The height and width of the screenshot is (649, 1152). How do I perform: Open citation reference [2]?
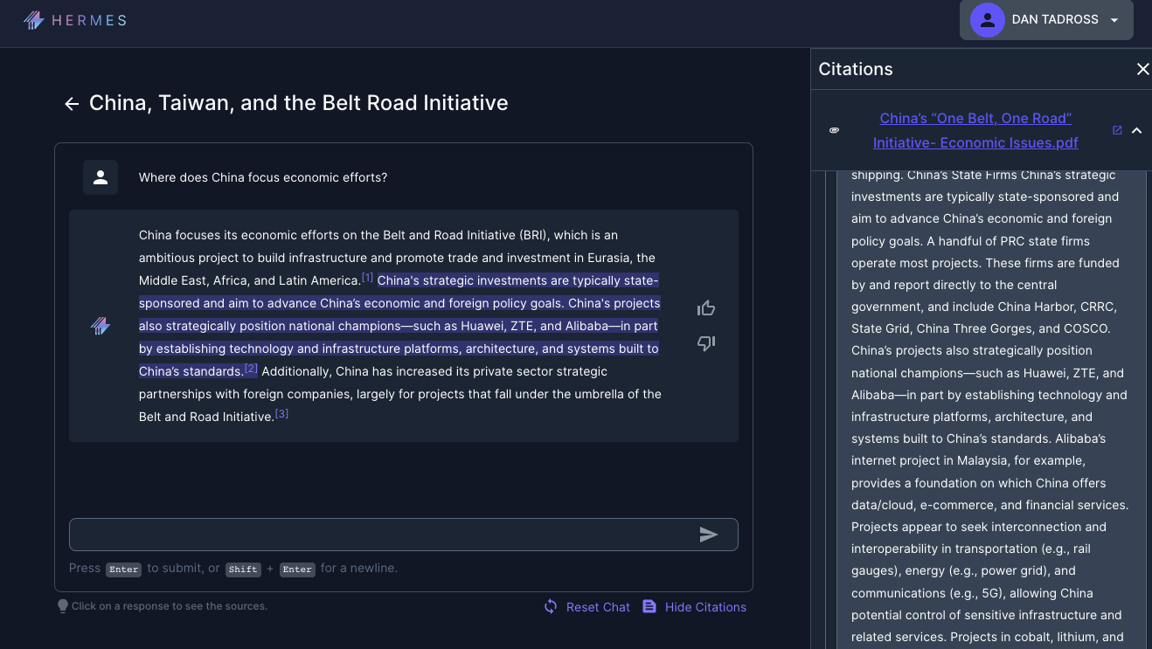pos(251,369)
